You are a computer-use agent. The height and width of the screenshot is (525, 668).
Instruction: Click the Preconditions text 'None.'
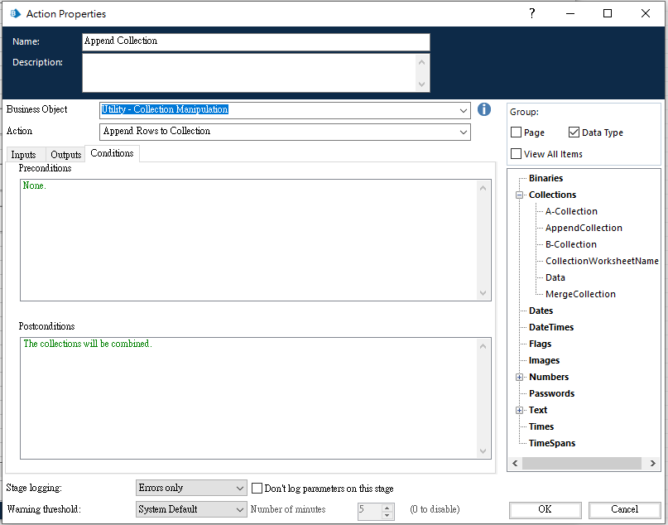pyautogui.click(x=34, y=185)
